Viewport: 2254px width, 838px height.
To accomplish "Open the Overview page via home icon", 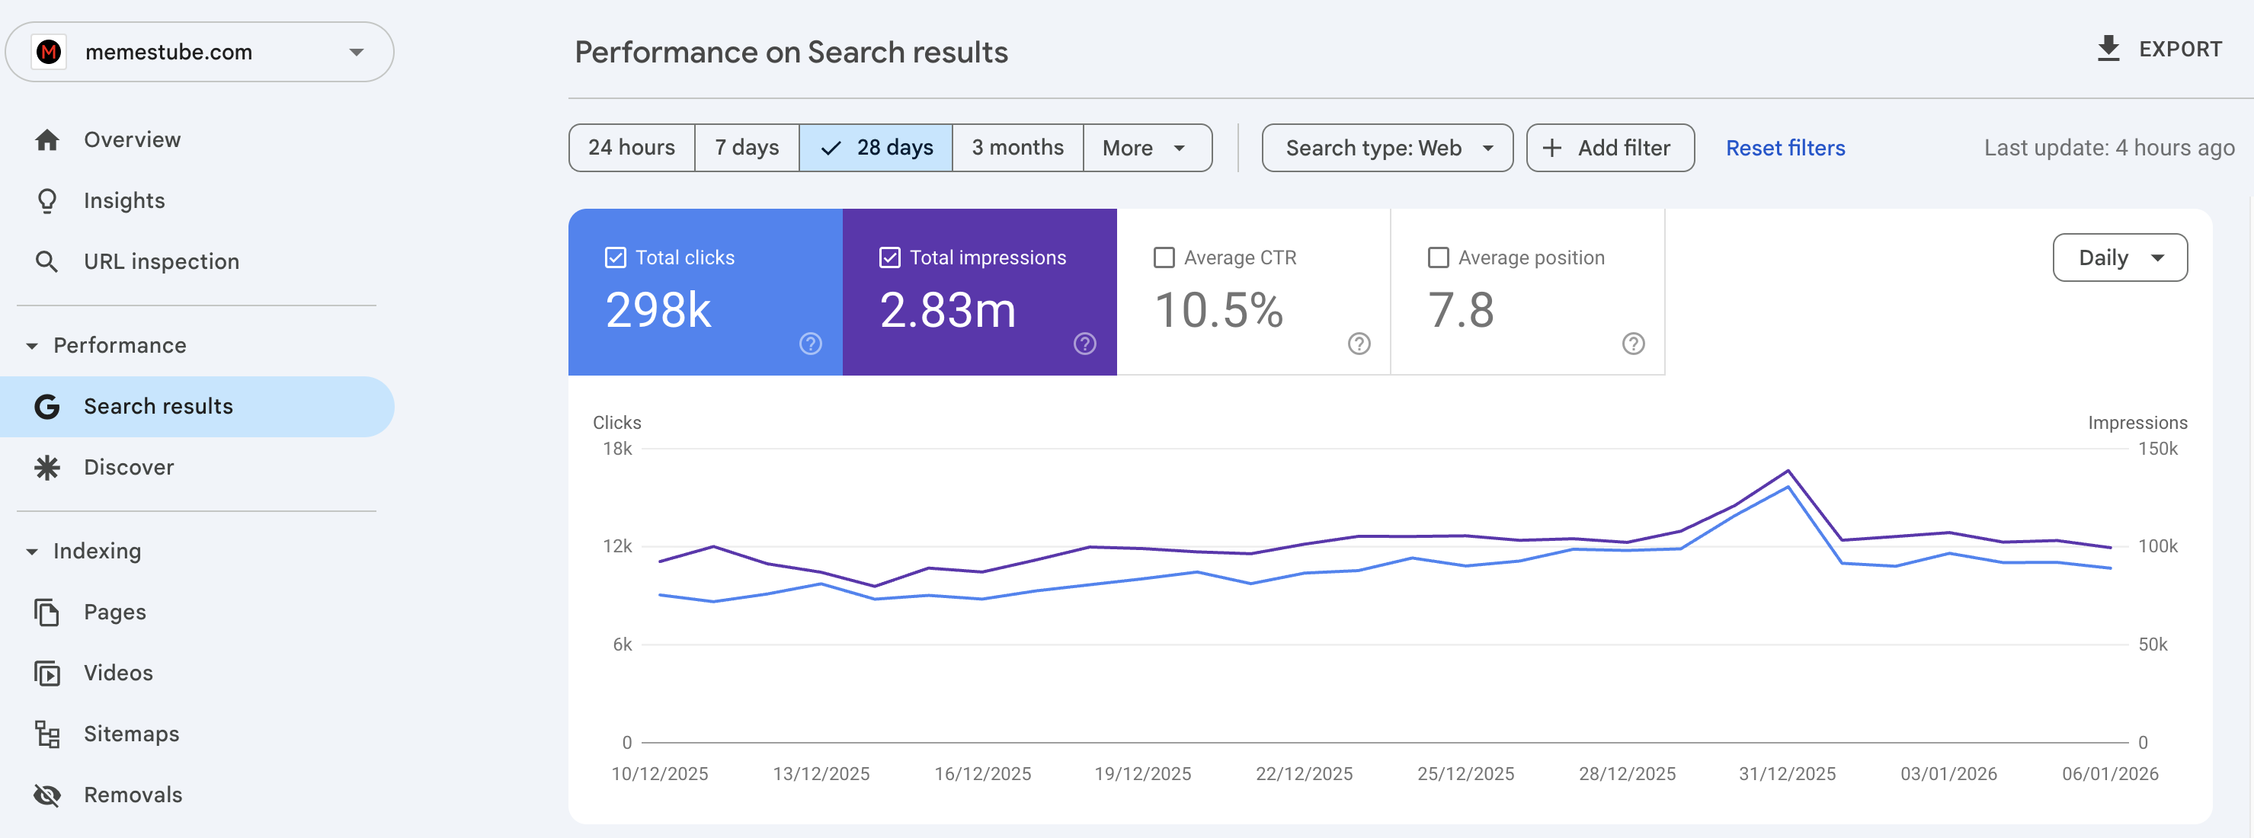I will coord(46,139).
